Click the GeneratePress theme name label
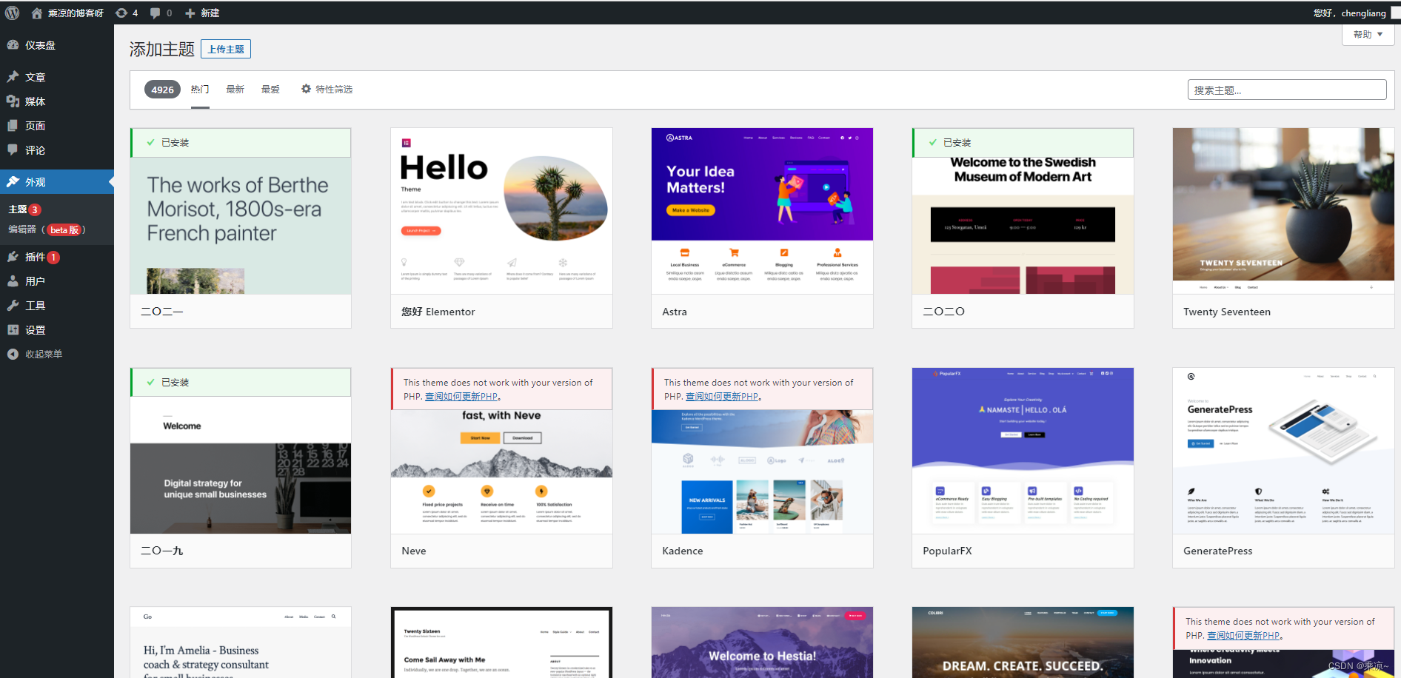 pyautogui.click(x=1218, y=551)
